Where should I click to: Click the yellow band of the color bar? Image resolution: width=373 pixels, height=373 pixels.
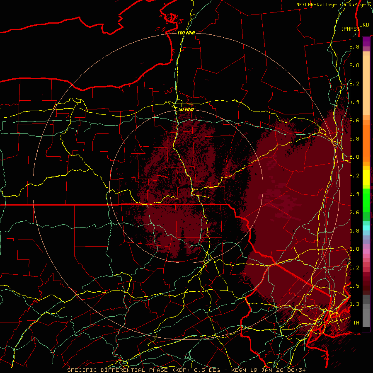tap(366, 177)
